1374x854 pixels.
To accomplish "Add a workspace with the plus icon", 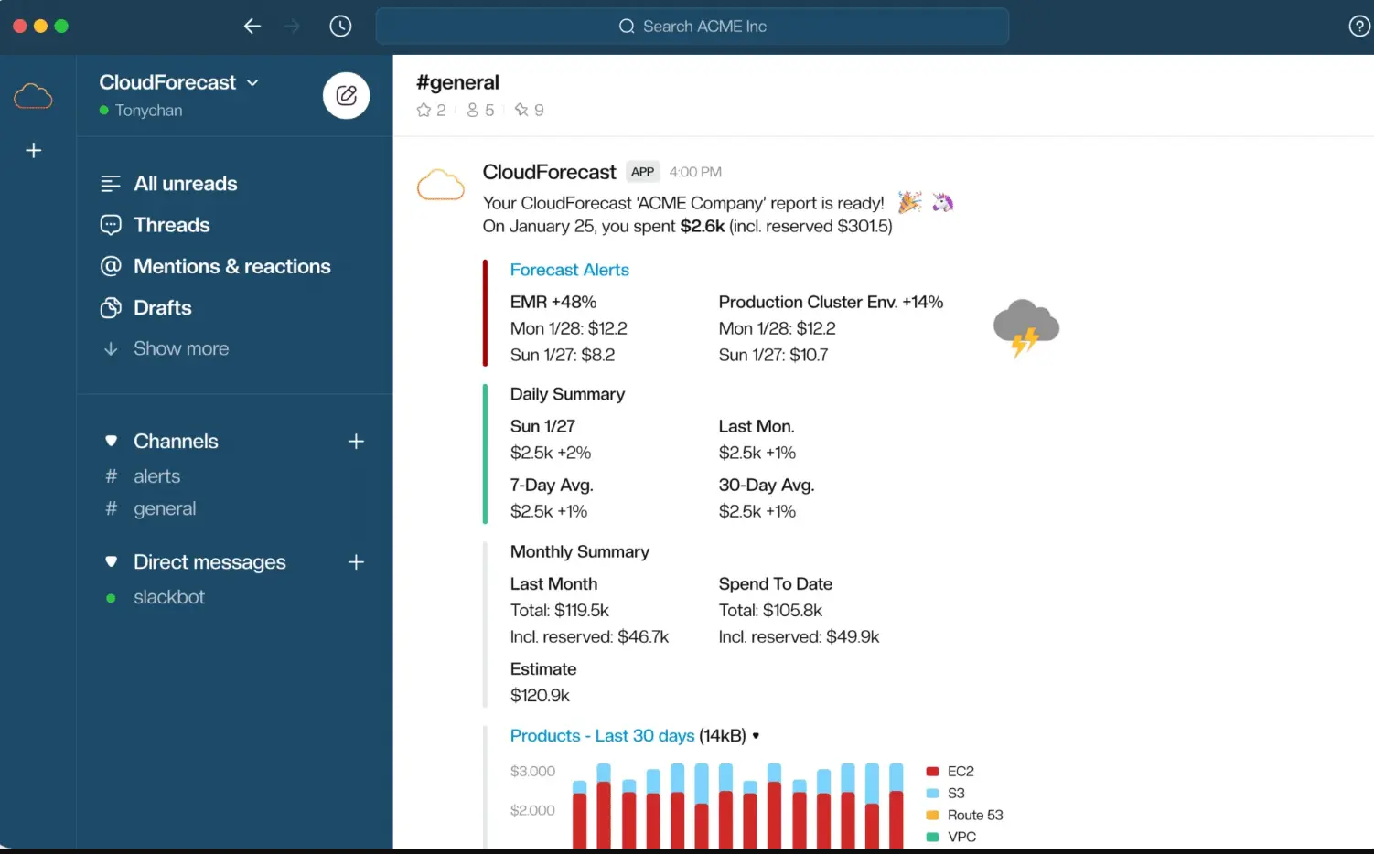I will (34, 150).
